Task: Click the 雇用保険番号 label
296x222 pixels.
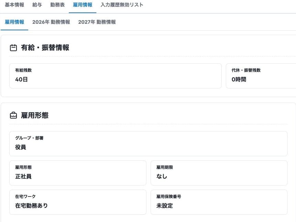Action: 169,197
